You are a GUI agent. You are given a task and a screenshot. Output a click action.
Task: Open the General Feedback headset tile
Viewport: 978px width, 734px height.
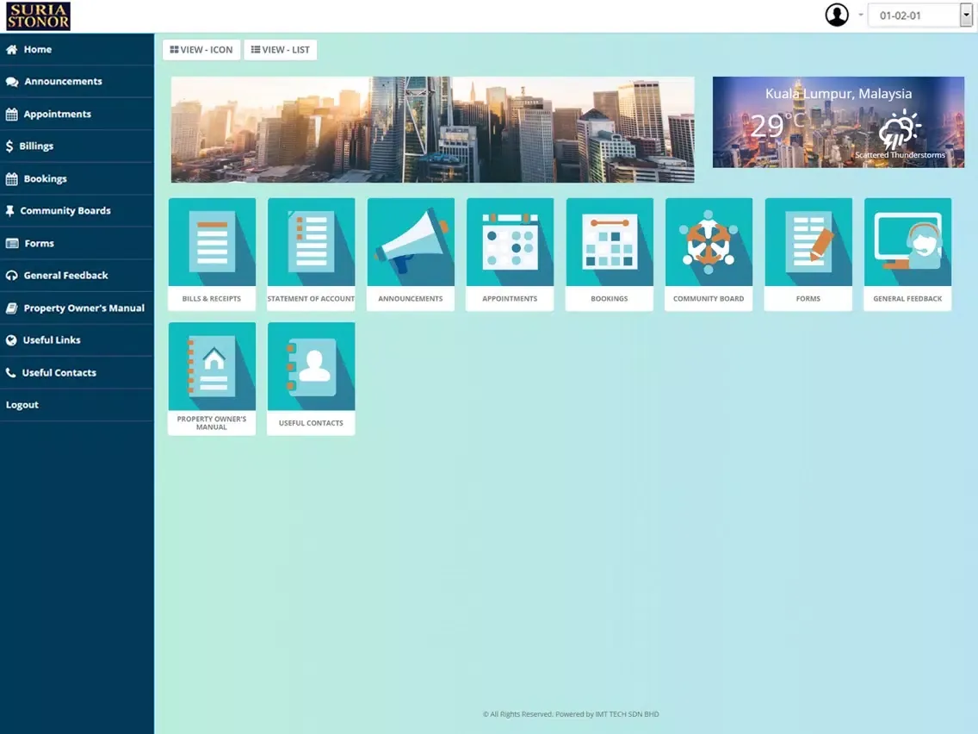pos(907,243)
